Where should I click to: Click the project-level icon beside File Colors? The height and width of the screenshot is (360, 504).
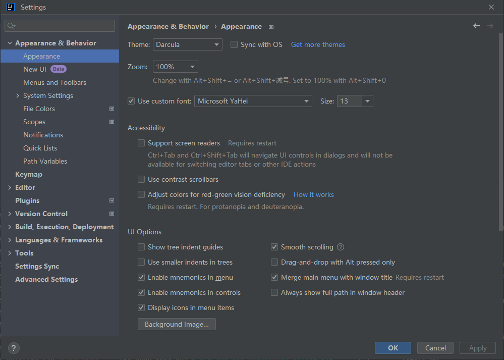coord(112,109)
